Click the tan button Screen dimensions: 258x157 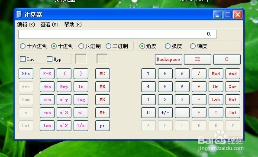click(x=47, y=125)
